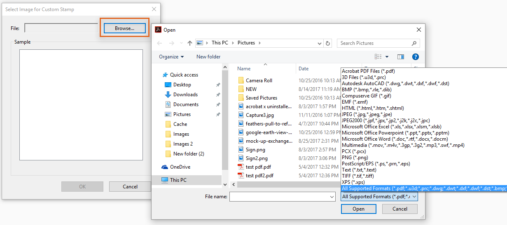Close the Open dialog window

click(419, 30)
